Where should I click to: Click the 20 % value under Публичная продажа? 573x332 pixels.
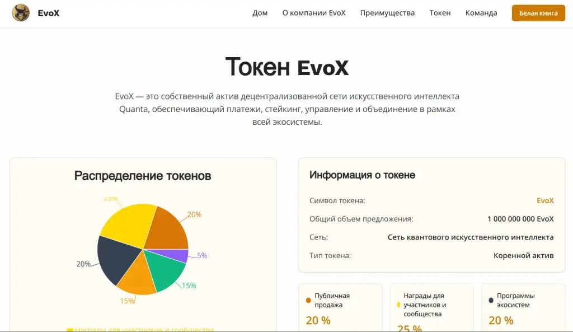click(318, 320)
